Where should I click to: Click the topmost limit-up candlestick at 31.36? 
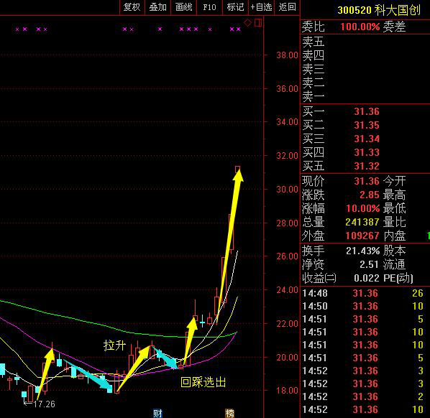click(x=238, y=169)
